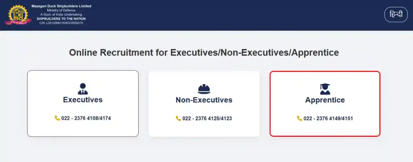Click phone number 022 - 2376 4108/4174
Image resolution: width=413 pixels, height=162 pixels.
tap(86, 118)
